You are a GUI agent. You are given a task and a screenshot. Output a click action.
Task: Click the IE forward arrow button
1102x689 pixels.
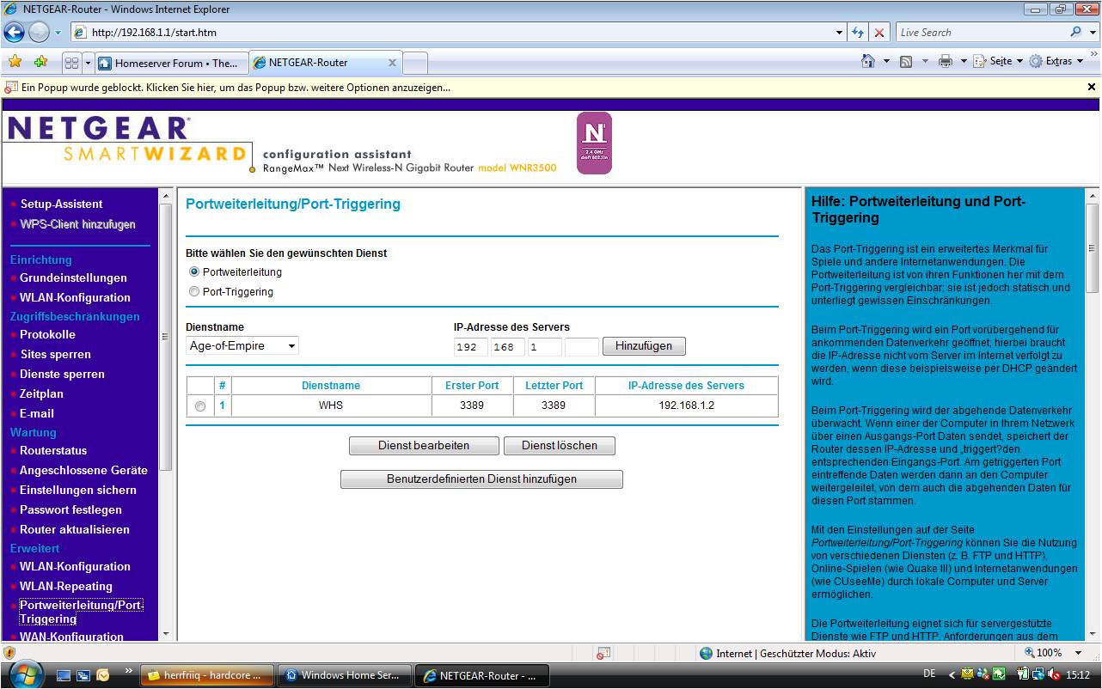[x=39, y=33]
